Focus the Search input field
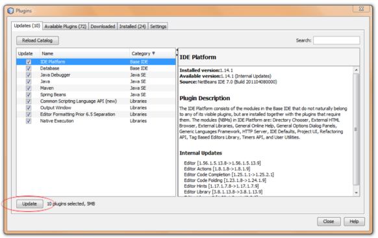Screen dimensions: 378x238 coord(336,40)
